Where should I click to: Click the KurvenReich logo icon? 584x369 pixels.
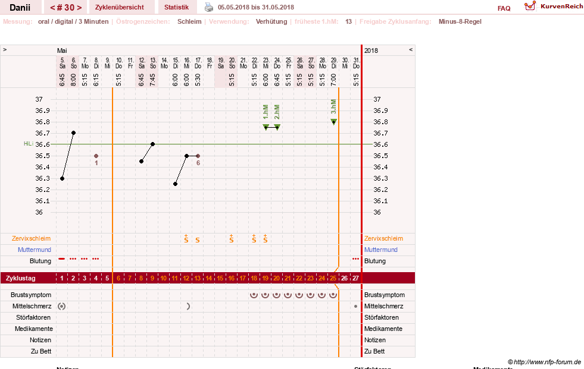click(530, 6)
